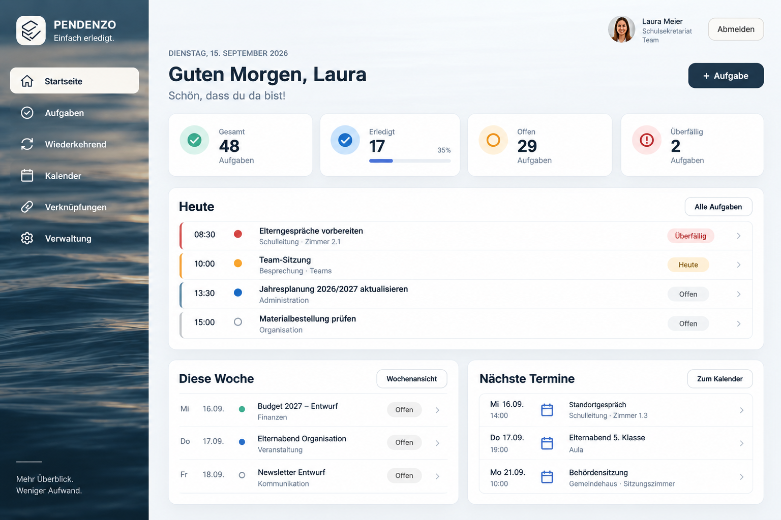Open Standortgespräch appointment chevron

(741, 410)
